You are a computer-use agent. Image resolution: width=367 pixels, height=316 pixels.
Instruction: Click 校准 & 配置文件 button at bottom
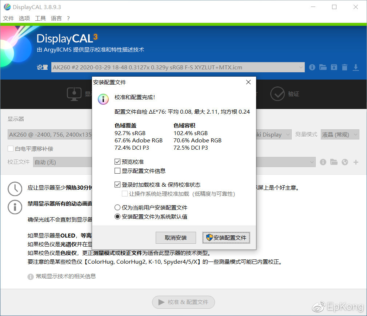tap(183, 302)
